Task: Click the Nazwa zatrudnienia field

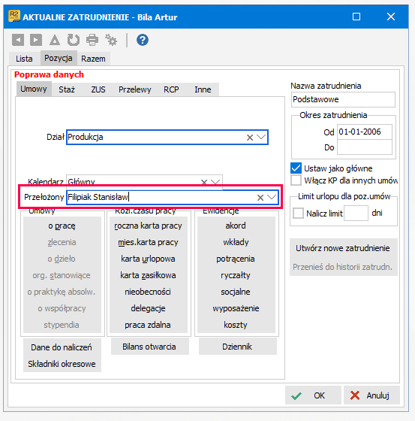Action: (343, 99)
